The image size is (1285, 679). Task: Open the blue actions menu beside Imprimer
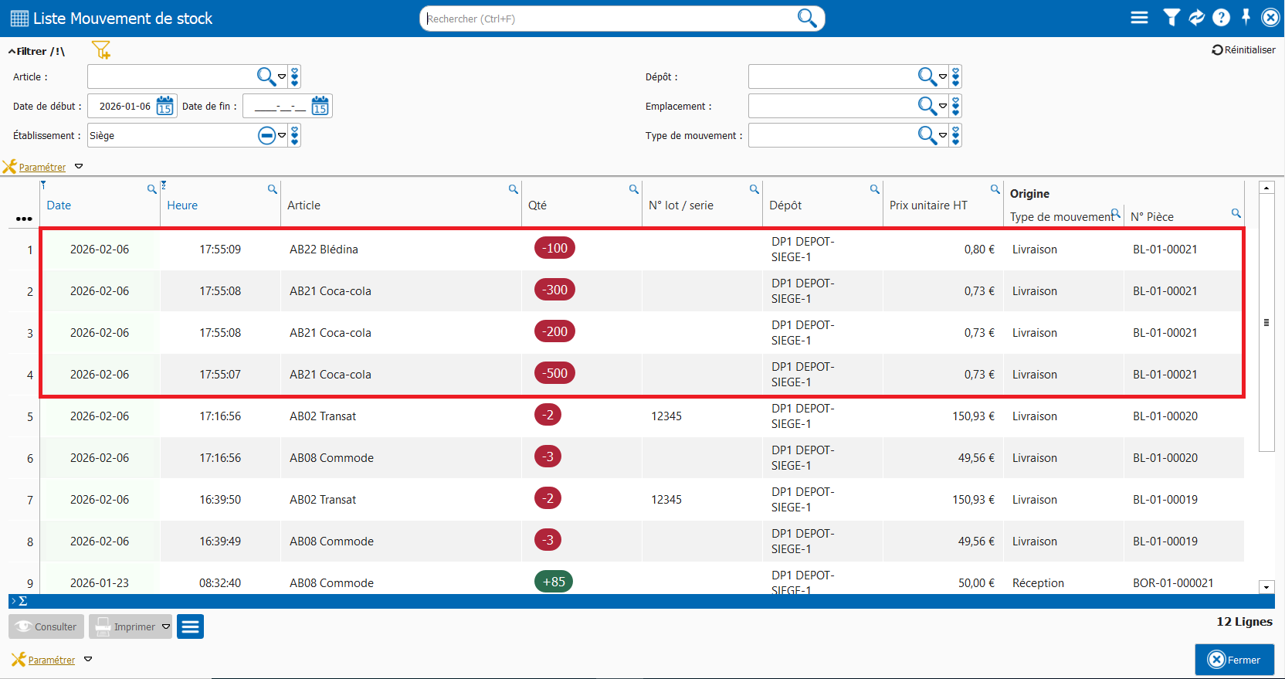pyautogui.click(x=190, y=626)
